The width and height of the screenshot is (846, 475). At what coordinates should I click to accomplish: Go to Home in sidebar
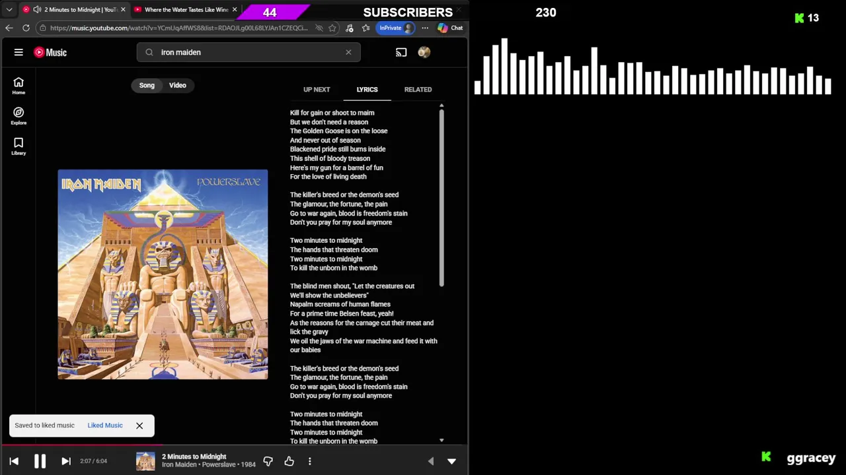pos(19,85)
